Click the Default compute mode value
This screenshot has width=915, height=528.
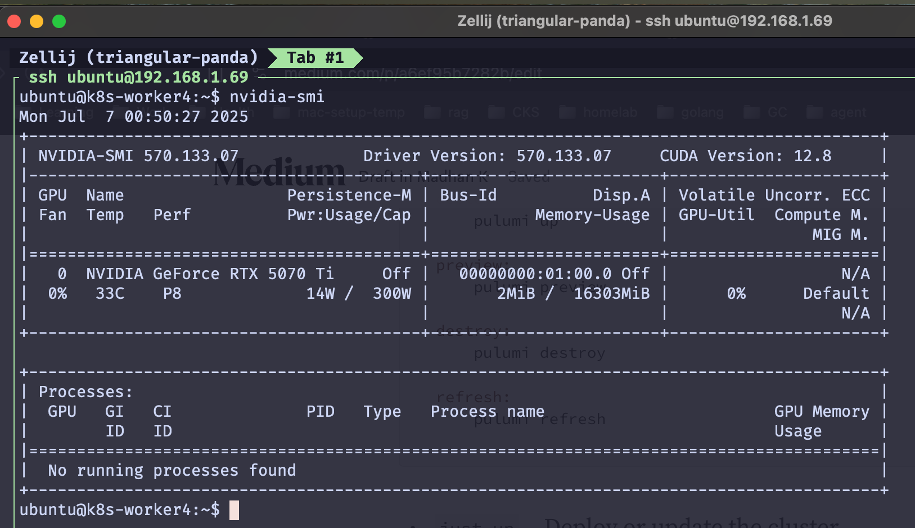click(x=836, y=293)
